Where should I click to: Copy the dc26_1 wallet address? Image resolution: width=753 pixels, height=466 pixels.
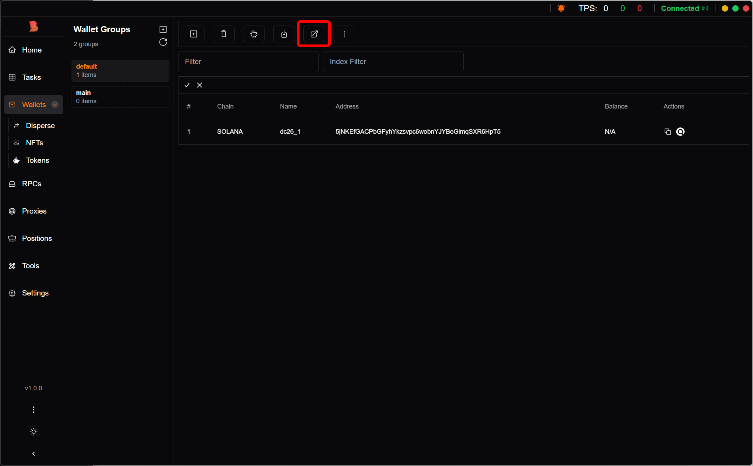click(x=667, y=132)
